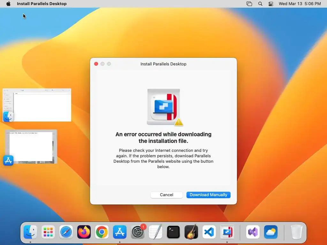The height and width of the screenshot is (245, 327).
Task: Cancel the Parallels Desktop installation
Action: (x=166, y=195)
